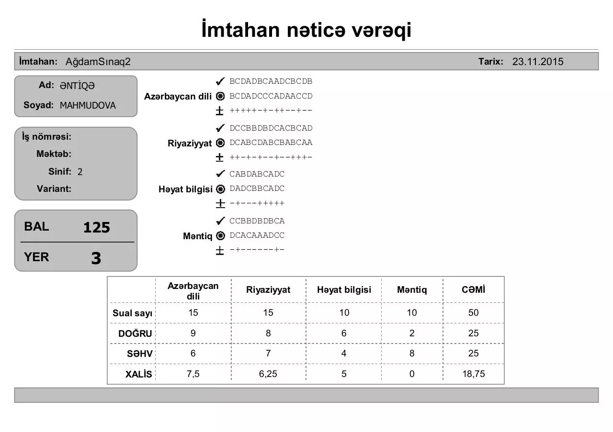Select student answers DCACAAADCC
613x432 pixels.
(257, 235)
